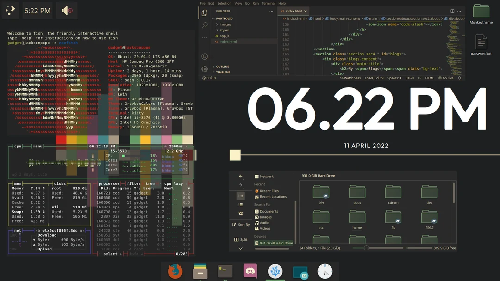
Task: Open Recent Files in the sidebar
Action: coord(269,191)
